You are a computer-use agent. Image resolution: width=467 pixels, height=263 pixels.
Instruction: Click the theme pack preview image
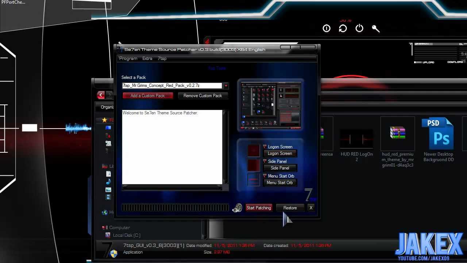pos(270,106)
